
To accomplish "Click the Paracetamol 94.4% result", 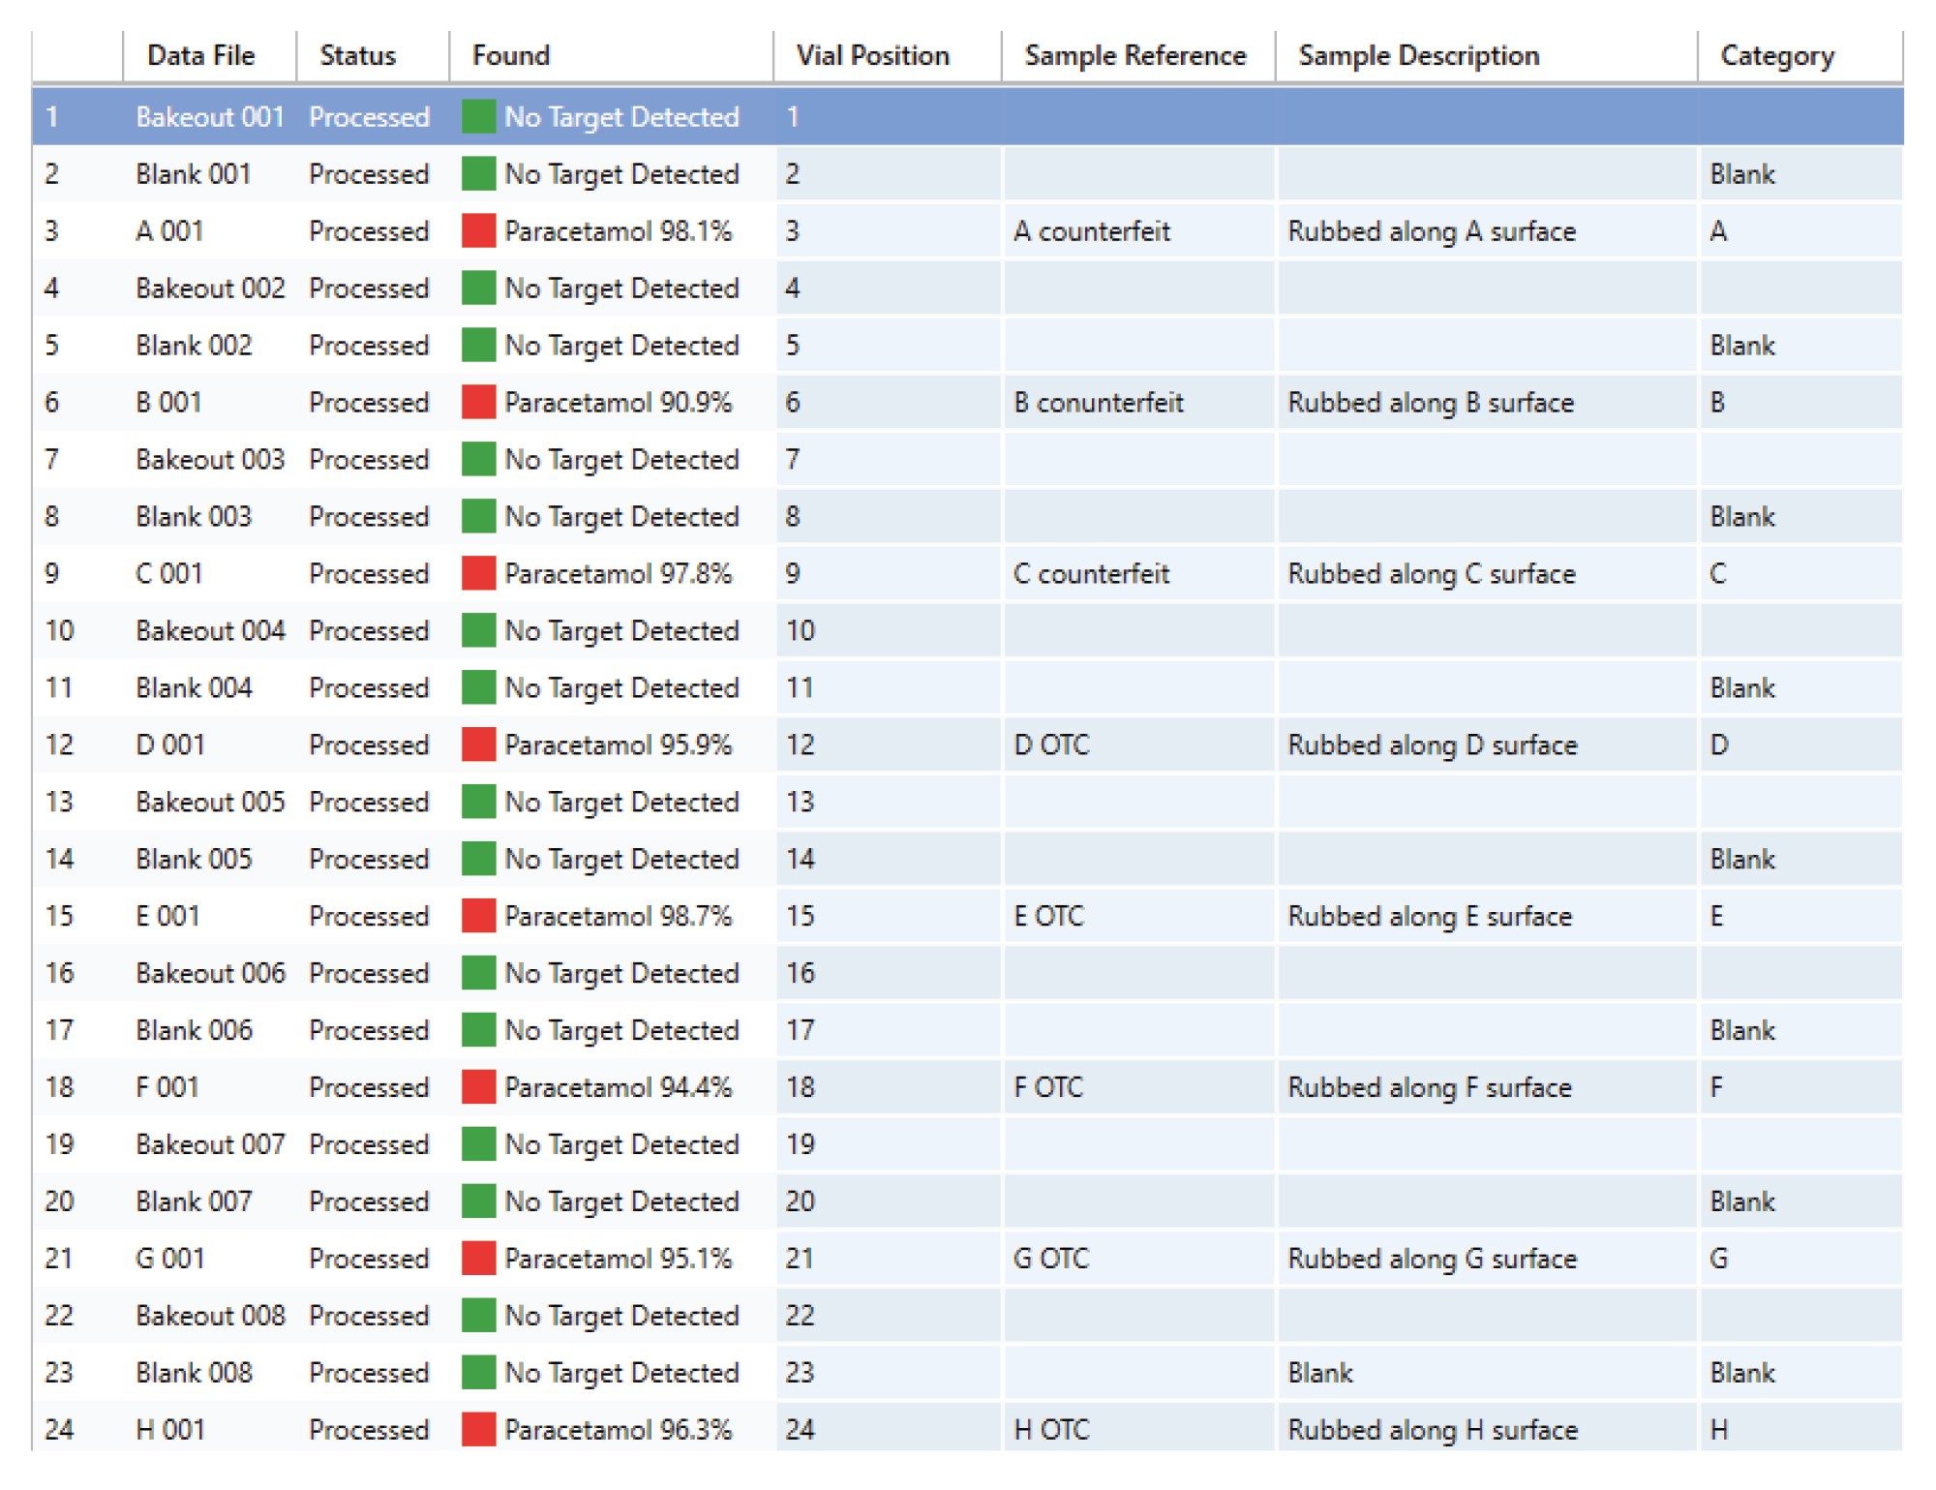I will click(x=619, y=1088).
